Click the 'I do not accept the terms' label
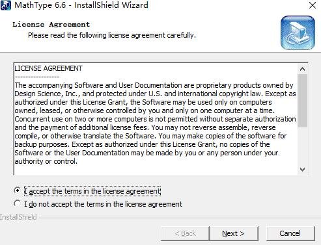321x245 pixels. coord(103,204)
